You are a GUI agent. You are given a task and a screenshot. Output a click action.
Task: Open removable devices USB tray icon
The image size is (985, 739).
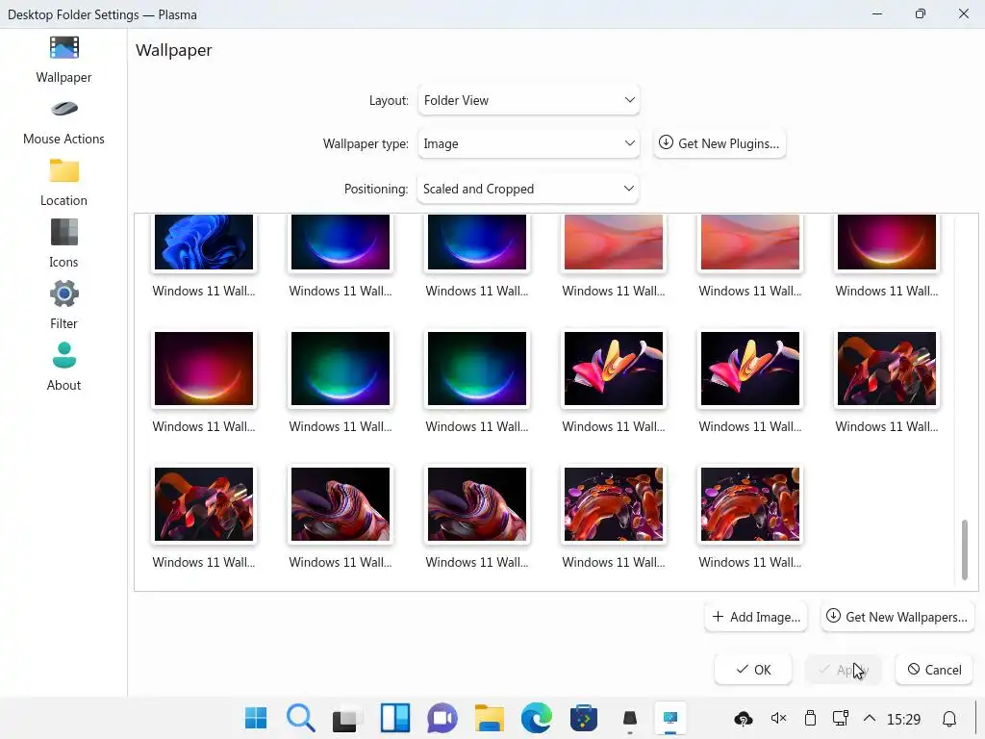point(810,718)
